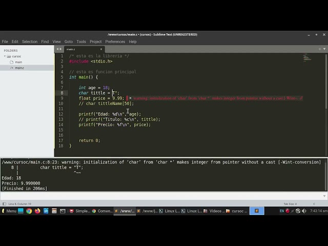Open the Find menu
Image resolution: width=328 pixels, height=246 pixels.
tap(45, 42)
